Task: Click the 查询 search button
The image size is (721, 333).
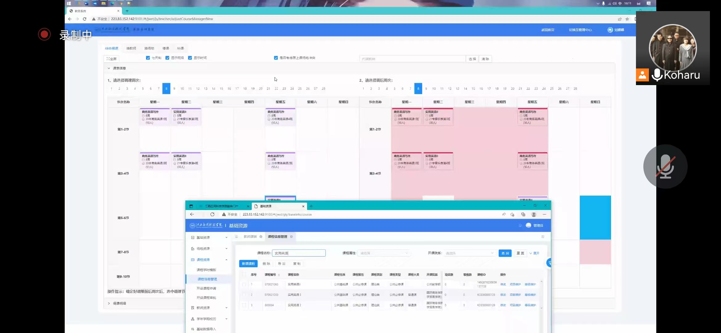Action: pyautogui.click(x=505, y=253)
